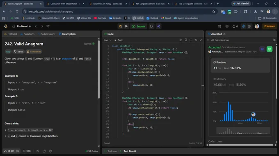
Task: Format code icon in editor toolbar
Action: pyautogui.click(x=181, y=40)
